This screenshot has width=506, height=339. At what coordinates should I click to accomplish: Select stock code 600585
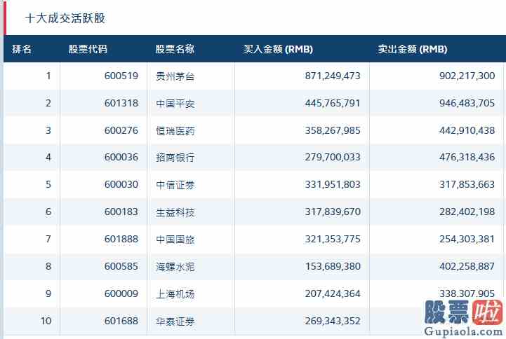click(x=121, y=267)
